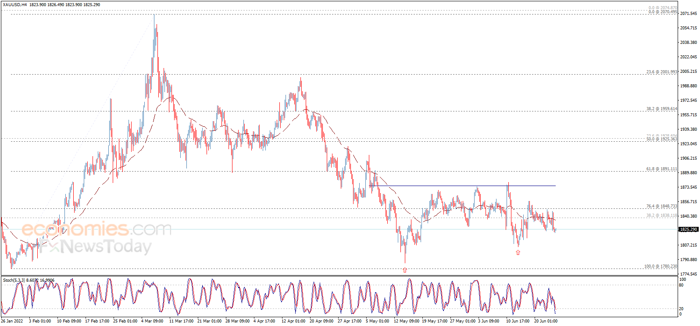Click the red arrow under the May low
This screenshot has height=326, width=700.
[405, 270]
